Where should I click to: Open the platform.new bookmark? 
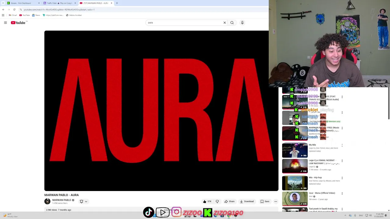coord(53,15)
